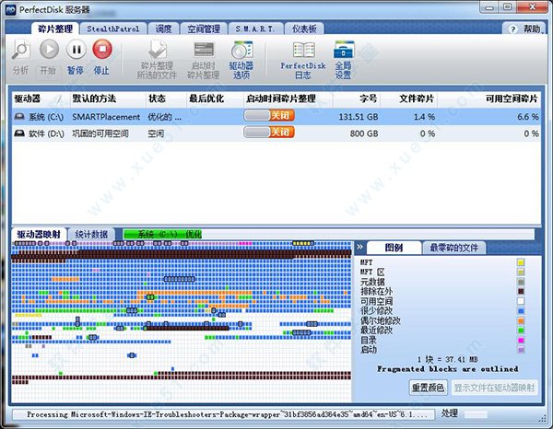Sort by 可用空间碎片 column header
The height and width of the screenshot is (429, 553).
tap(489, 99)
